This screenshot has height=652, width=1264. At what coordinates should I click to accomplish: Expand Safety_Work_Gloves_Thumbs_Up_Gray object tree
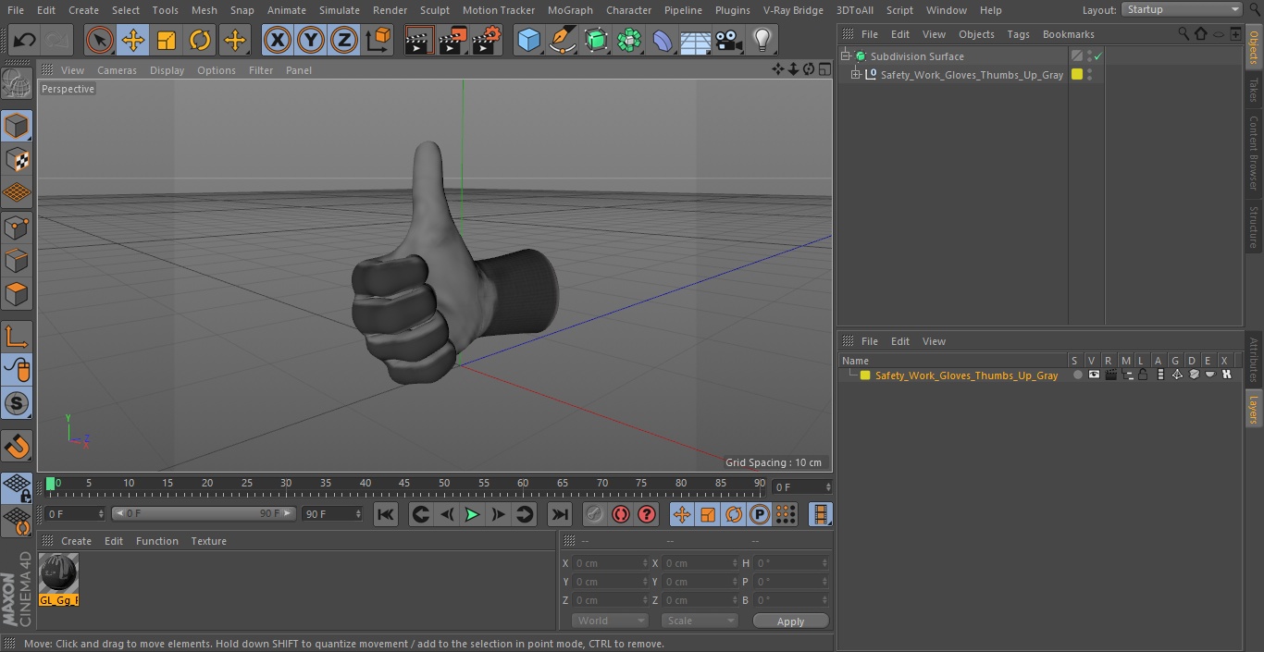coord(856,75)
